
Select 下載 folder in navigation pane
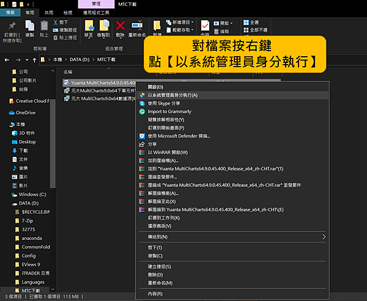coord(20,151)
